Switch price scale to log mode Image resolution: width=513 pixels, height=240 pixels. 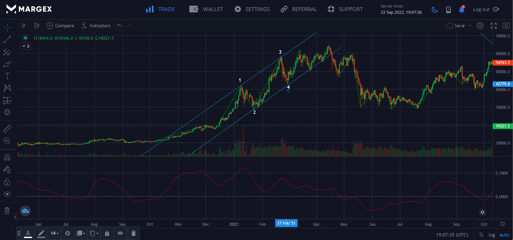[492, 235]
